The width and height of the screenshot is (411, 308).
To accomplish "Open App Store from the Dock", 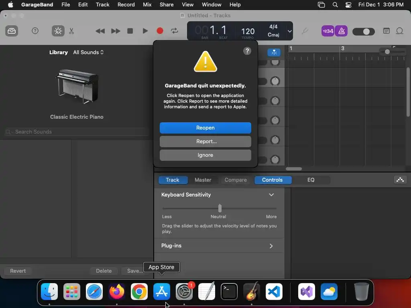I will coord(162,292).
